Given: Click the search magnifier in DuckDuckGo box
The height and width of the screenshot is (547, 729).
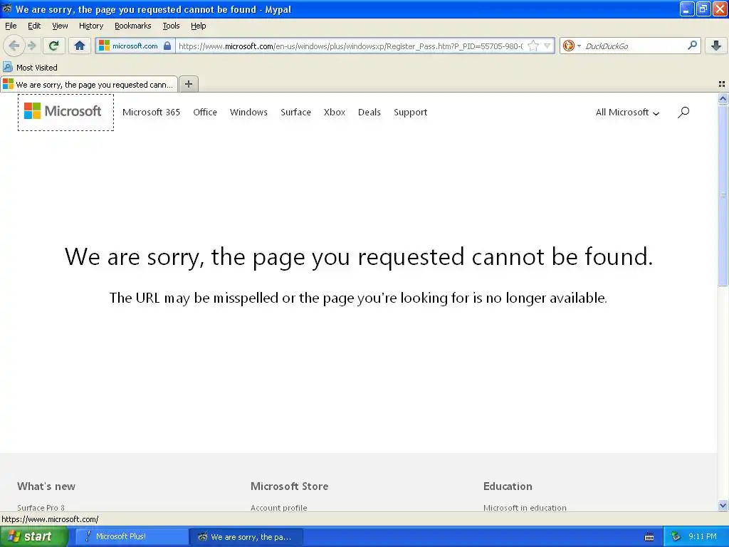Looking at the screenshot, I should pos(692,46).
